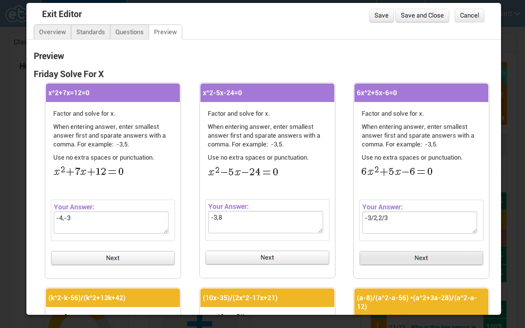Image resolution: width=525 pixels, height=328 pixels.
Task: Click answer field containing -4,-3
Action: coord(111,223)
